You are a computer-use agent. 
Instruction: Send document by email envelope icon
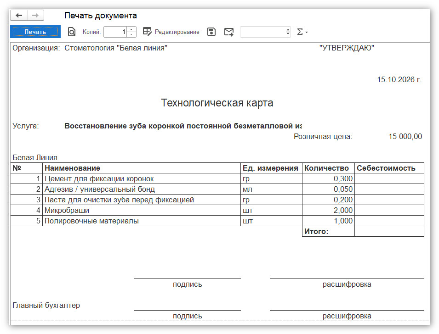(229, 32)
